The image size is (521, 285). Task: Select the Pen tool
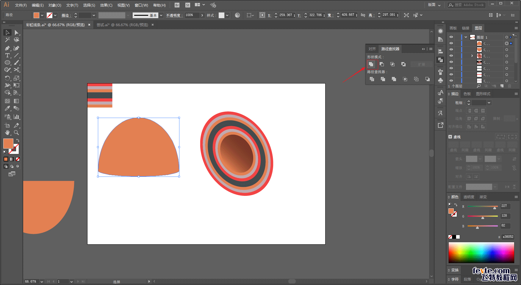[x=7, y=48]
